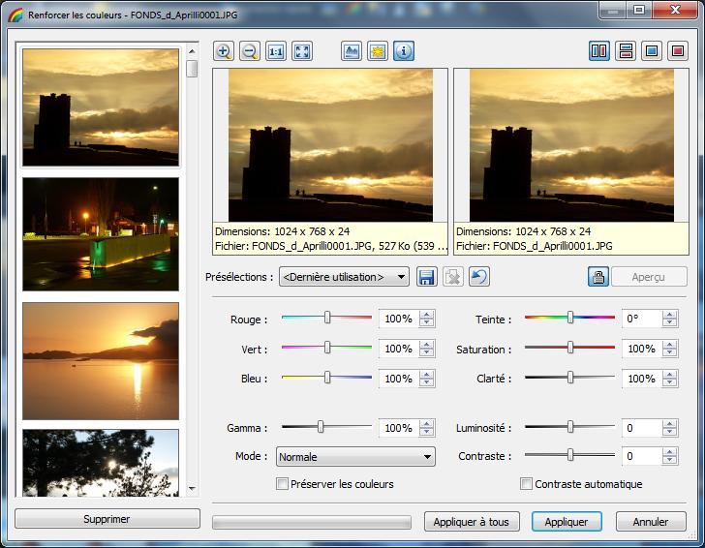705x548 pixels.
Task: Select stacked horizontal preview layout
Action: [x=626, y=51]
